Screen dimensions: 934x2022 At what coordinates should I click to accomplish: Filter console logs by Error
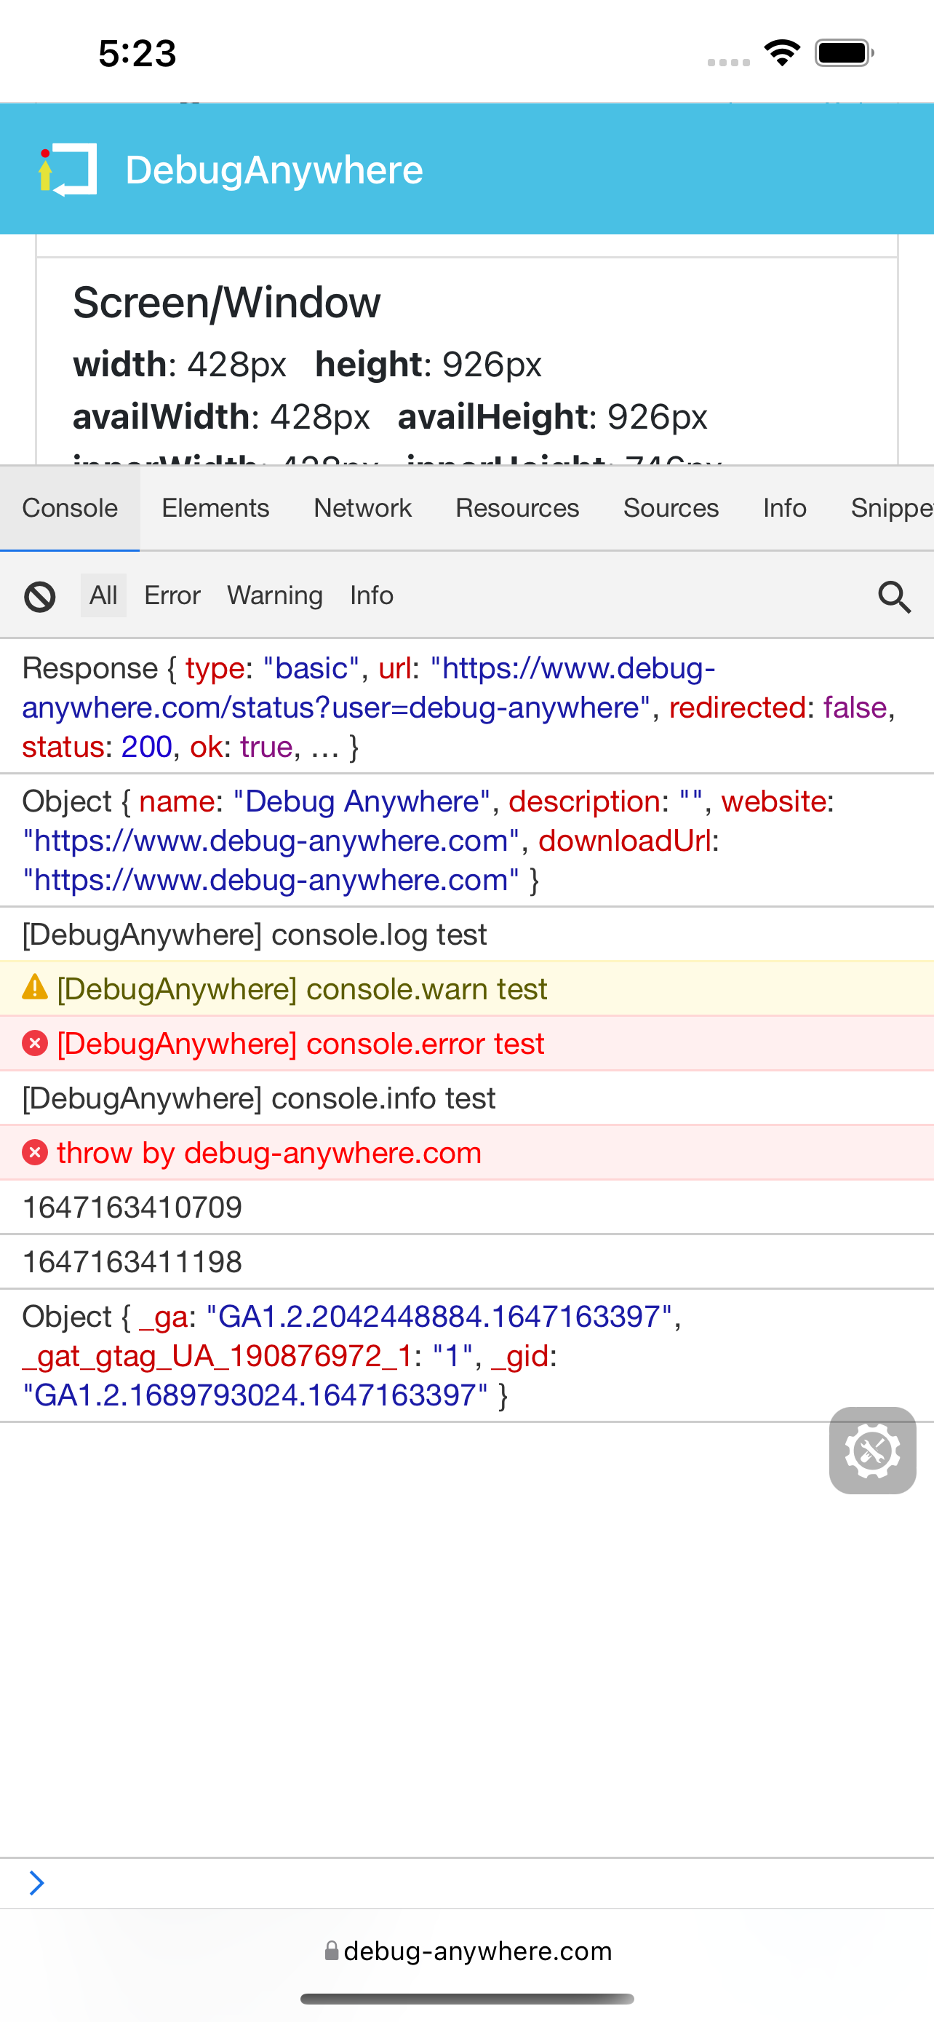pyautogui.click(x=172, y=596)
